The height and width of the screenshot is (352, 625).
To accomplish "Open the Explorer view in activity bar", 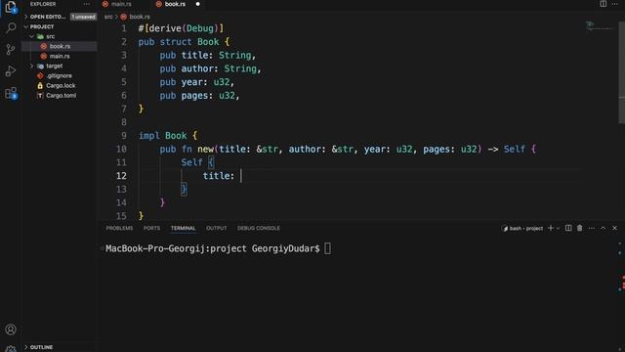I will (x=11, y=7).
